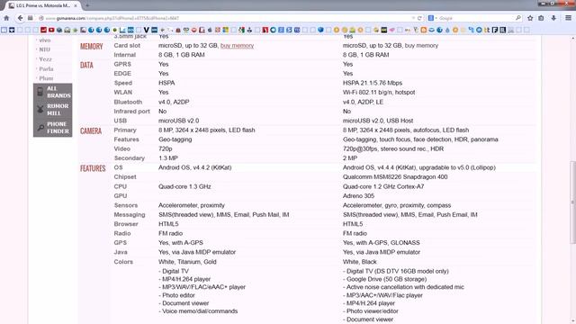Open the vivo brand link
This screenshot has height=324, width=576.
45,40
